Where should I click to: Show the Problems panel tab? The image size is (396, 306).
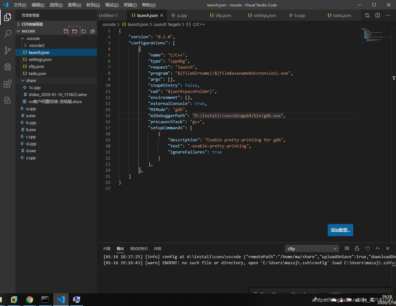coord(107,249)
